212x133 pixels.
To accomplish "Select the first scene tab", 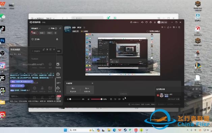I will (35, 33).
